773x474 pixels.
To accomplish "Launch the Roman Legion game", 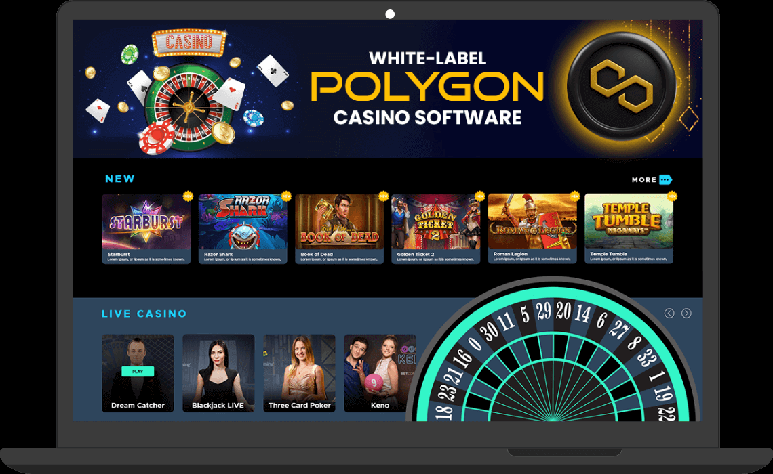I will click(532, 229).
